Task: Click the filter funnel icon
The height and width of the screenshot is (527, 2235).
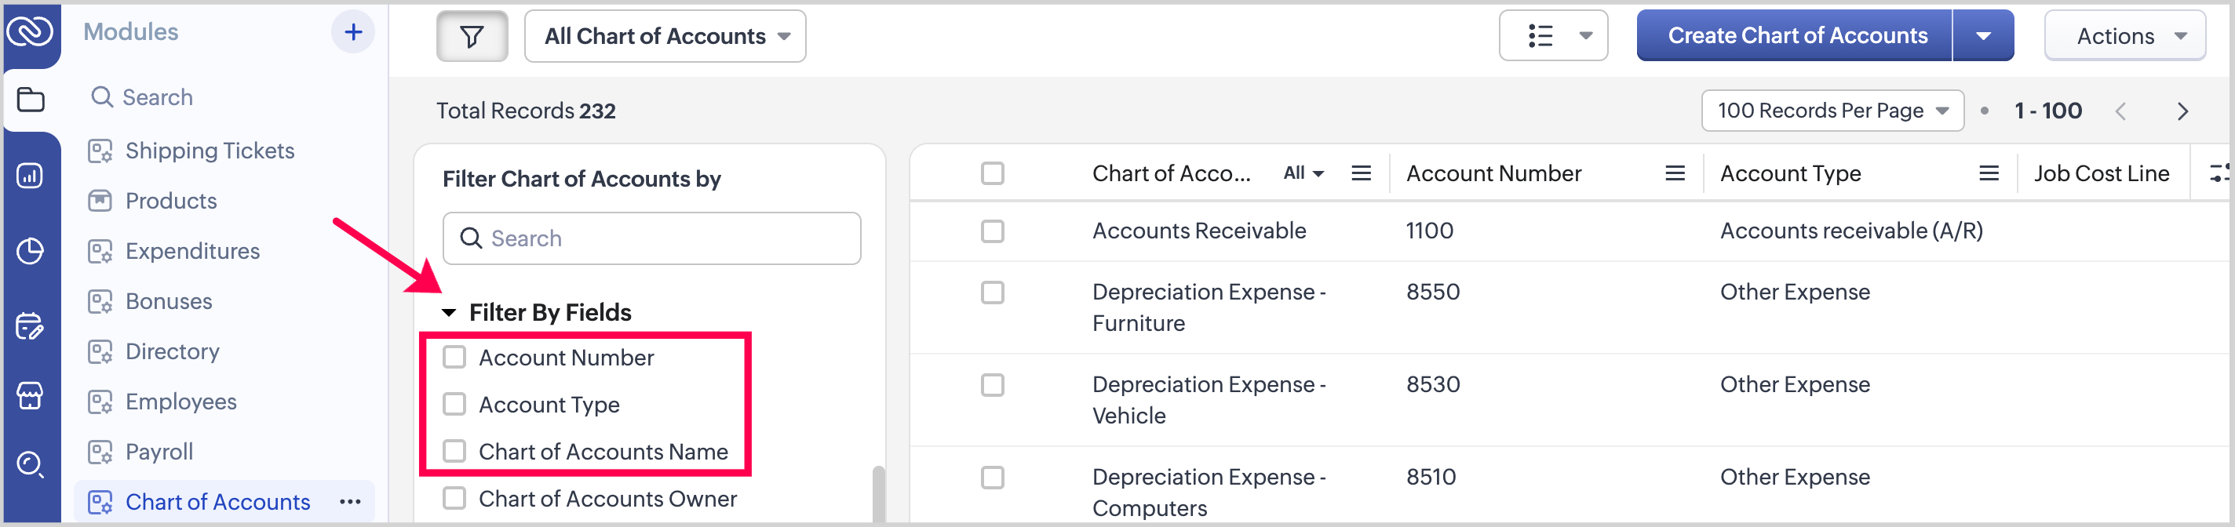Action: 471,36
